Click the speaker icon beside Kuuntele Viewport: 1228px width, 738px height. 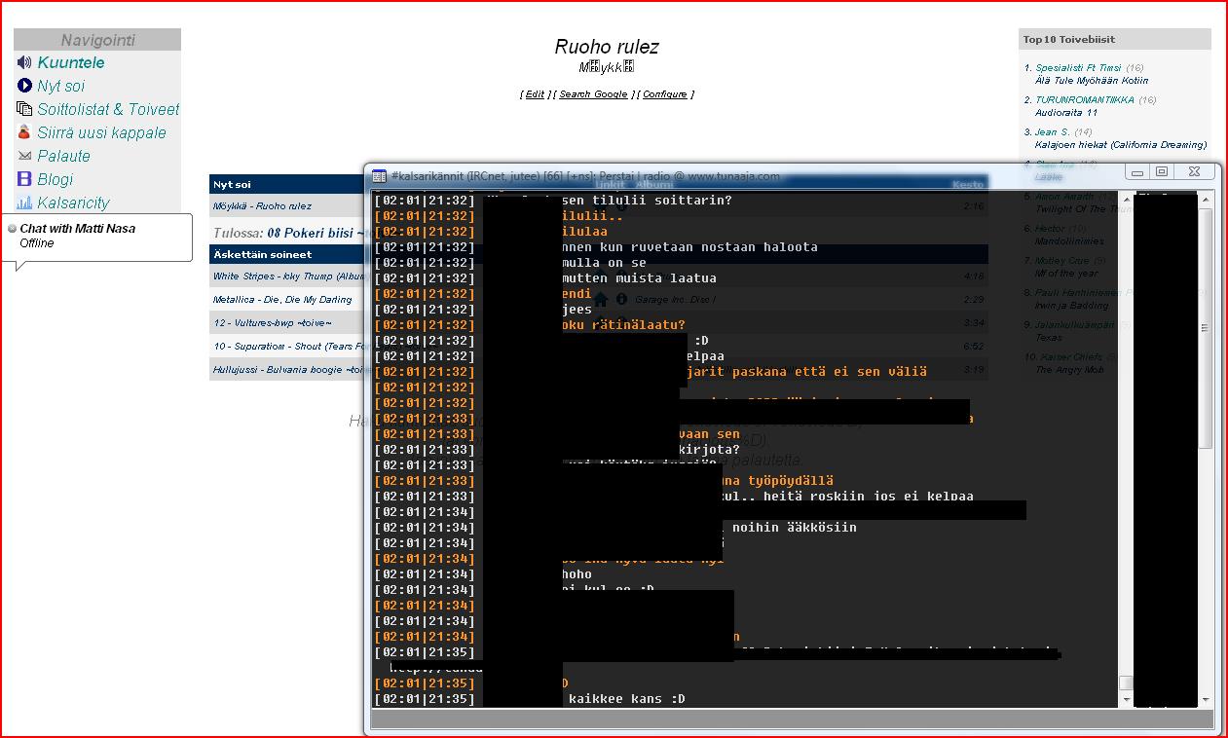point(24,62)
